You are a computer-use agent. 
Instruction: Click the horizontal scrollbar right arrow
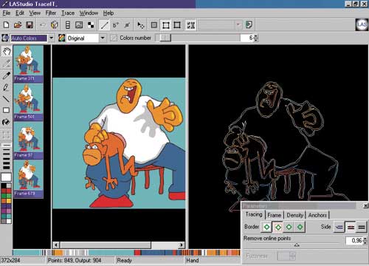(x=182, y=245)
